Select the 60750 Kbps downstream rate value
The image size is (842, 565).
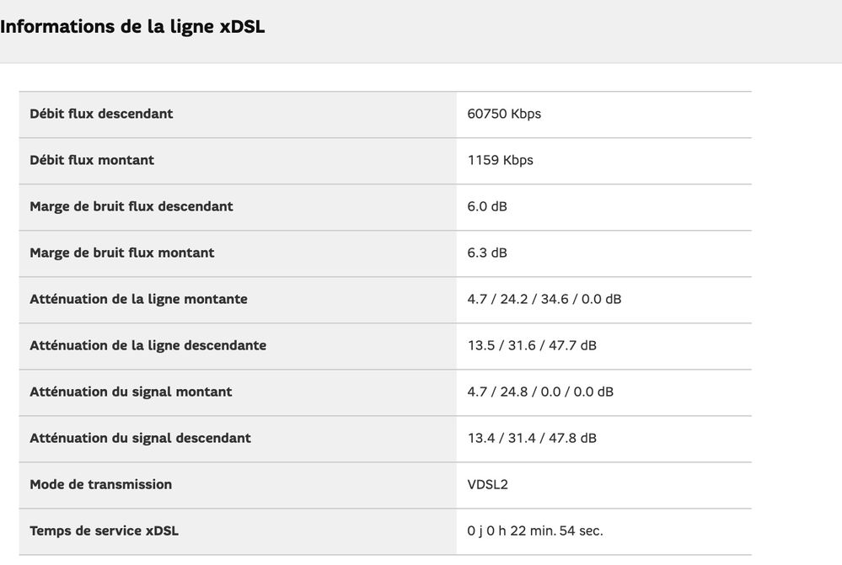(504, 114)
